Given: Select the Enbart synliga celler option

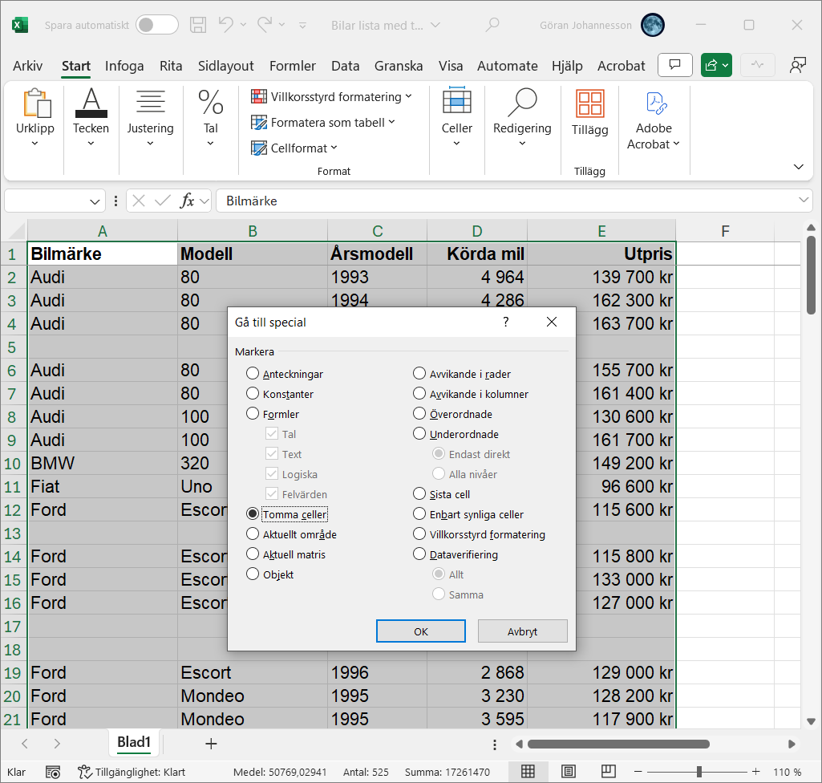Looking at the screenshot, I should (419, 514).
